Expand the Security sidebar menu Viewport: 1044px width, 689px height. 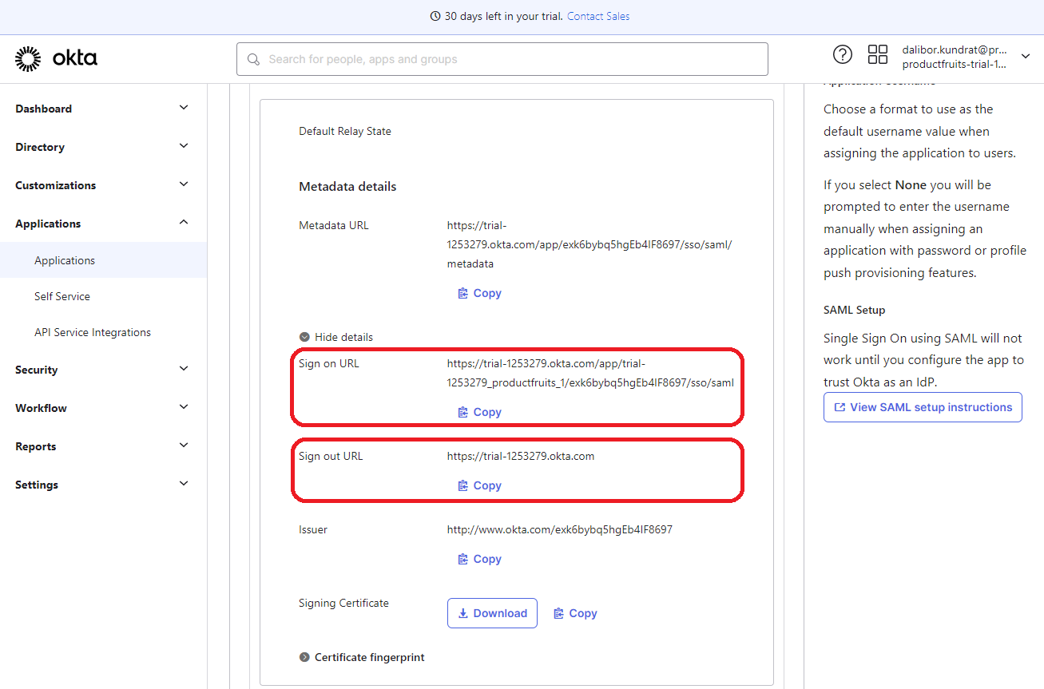[x=36, y=369]
